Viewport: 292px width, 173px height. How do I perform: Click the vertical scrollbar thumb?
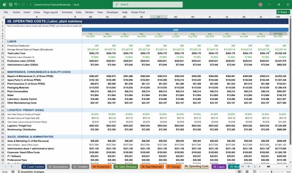click(x=290, y=82)
